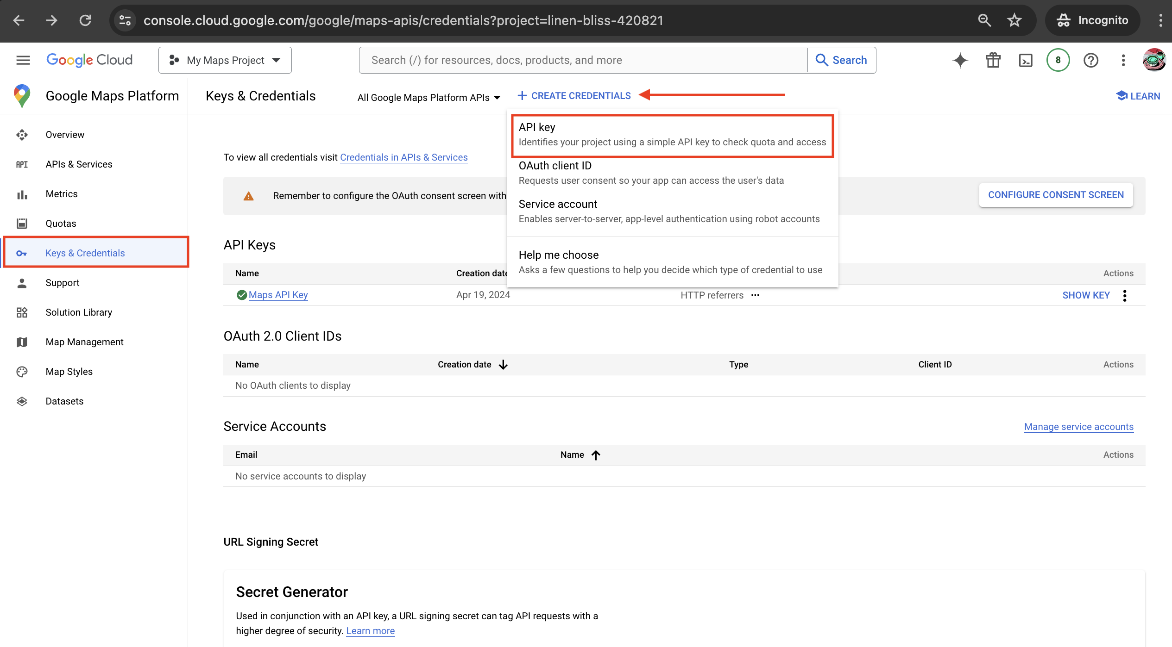Image resolution: width=1172 pixels, height=647 pixels.
Task: Expand the My Maps Project selector
Action: (x=225, y=60)
